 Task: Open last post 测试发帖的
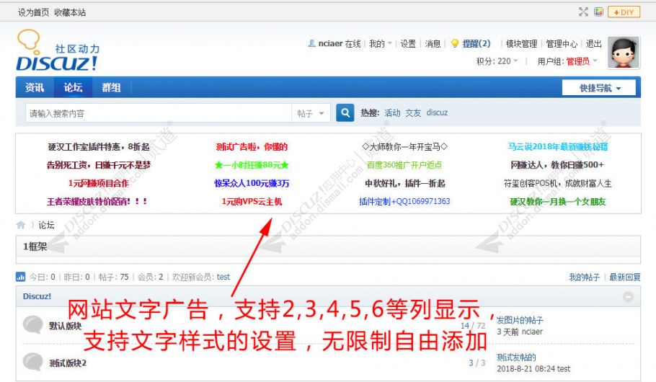[516, 357]
